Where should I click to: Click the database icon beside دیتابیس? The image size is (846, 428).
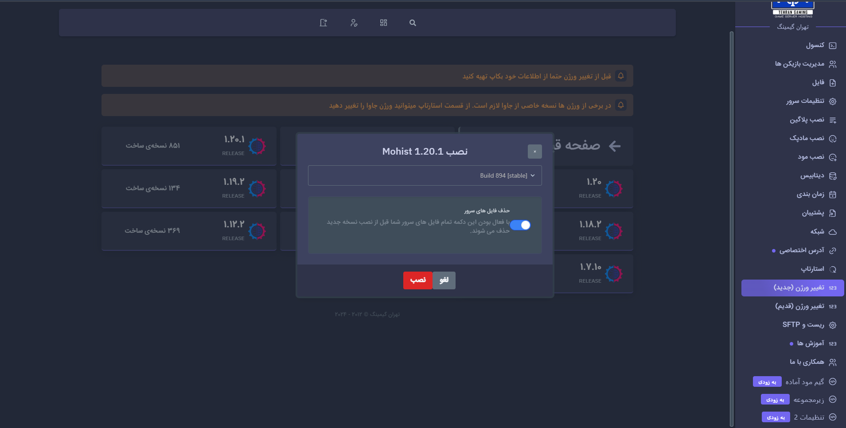pos(833,176)
